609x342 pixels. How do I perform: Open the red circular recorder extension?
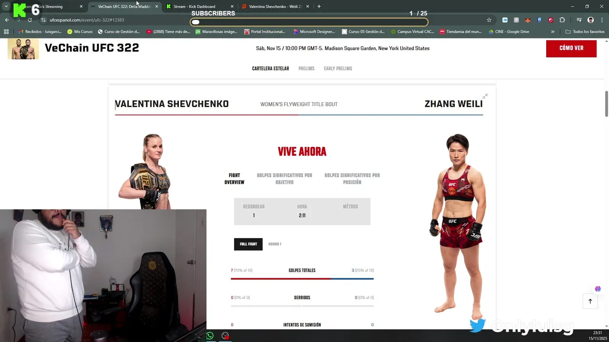click(x=550, y=20)
